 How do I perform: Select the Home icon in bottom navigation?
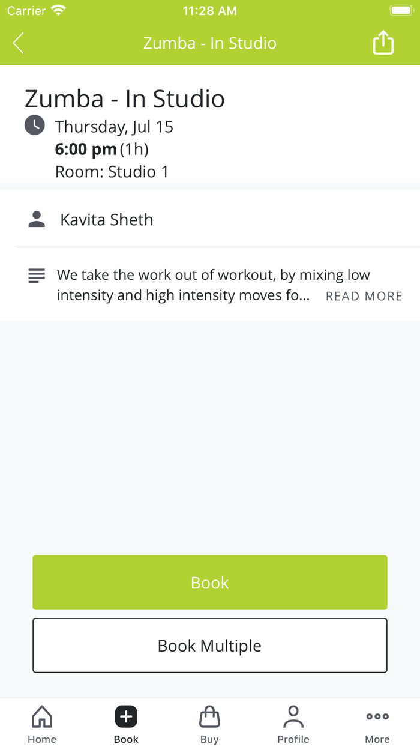pos(41,716)
